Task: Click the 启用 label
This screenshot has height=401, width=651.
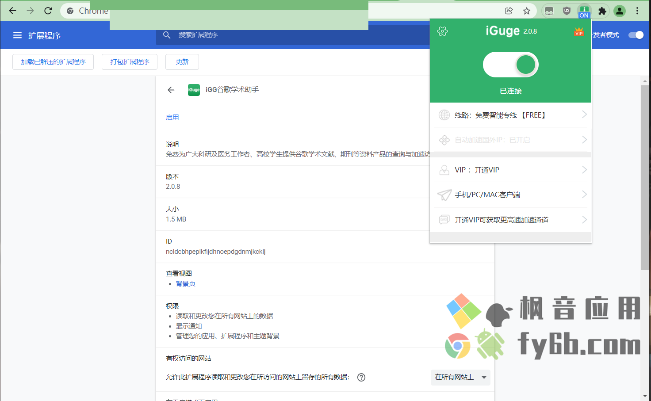Action: click(x=172, y=117)
